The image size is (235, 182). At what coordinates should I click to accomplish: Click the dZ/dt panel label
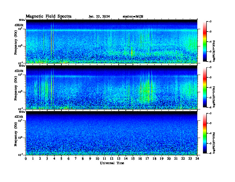[x=19, y=117]
